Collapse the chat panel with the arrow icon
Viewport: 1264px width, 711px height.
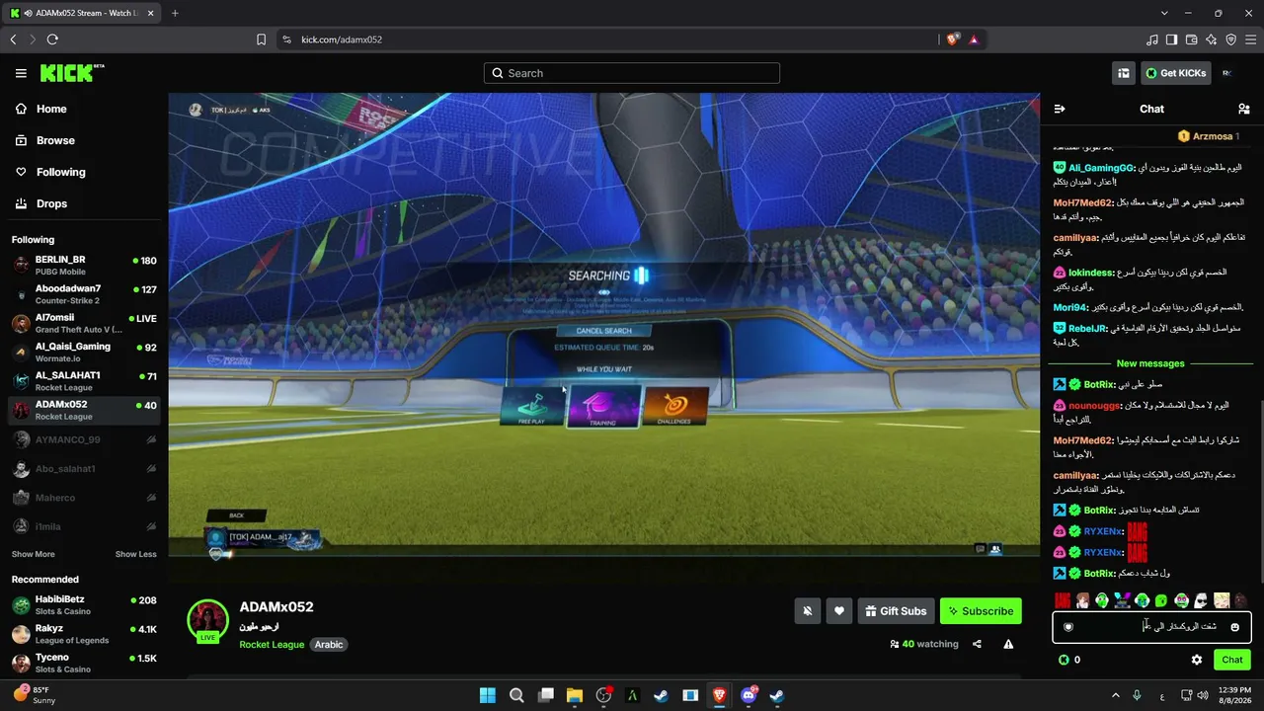tap(1060, 109)
